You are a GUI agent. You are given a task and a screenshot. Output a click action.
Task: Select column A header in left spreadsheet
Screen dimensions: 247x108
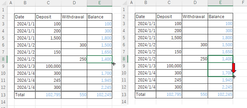pos(11,3)
